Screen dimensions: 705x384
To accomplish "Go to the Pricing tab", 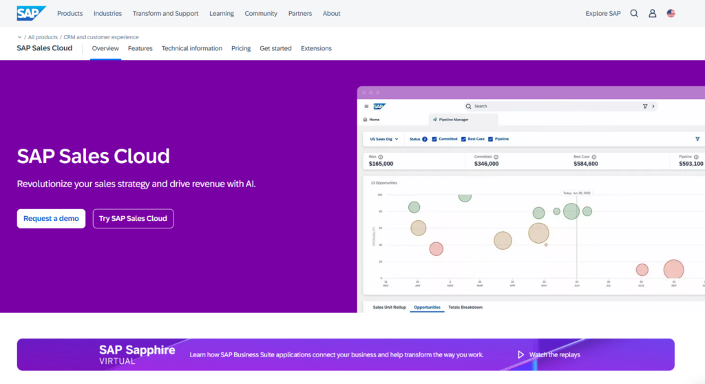I will point(241,49).
